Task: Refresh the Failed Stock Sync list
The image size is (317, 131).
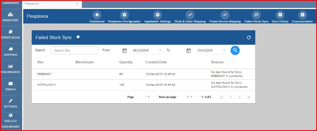Action: [x=249, y=38]
